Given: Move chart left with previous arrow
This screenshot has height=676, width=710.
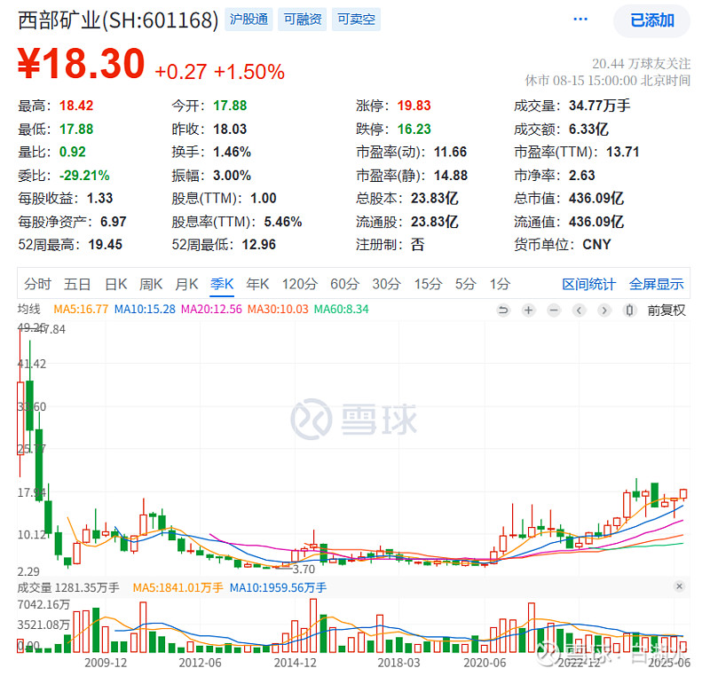Looking at the screenshot, I should [x=580, y=310].
